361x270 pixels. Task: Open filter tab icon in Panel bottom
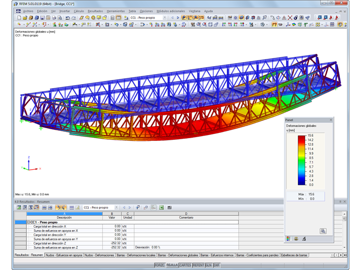click(x=304, y=239)
